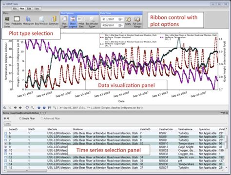Save the plot using the disk icon
Image resolution: width=231 pixels, height=175 pixels.
pos(49,107)
